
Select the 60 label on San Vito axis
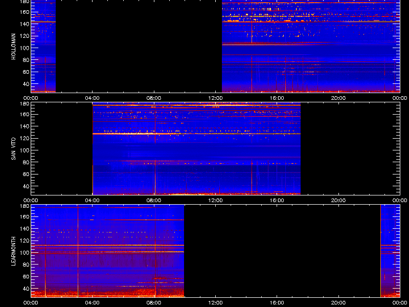[x=26, y=174]
